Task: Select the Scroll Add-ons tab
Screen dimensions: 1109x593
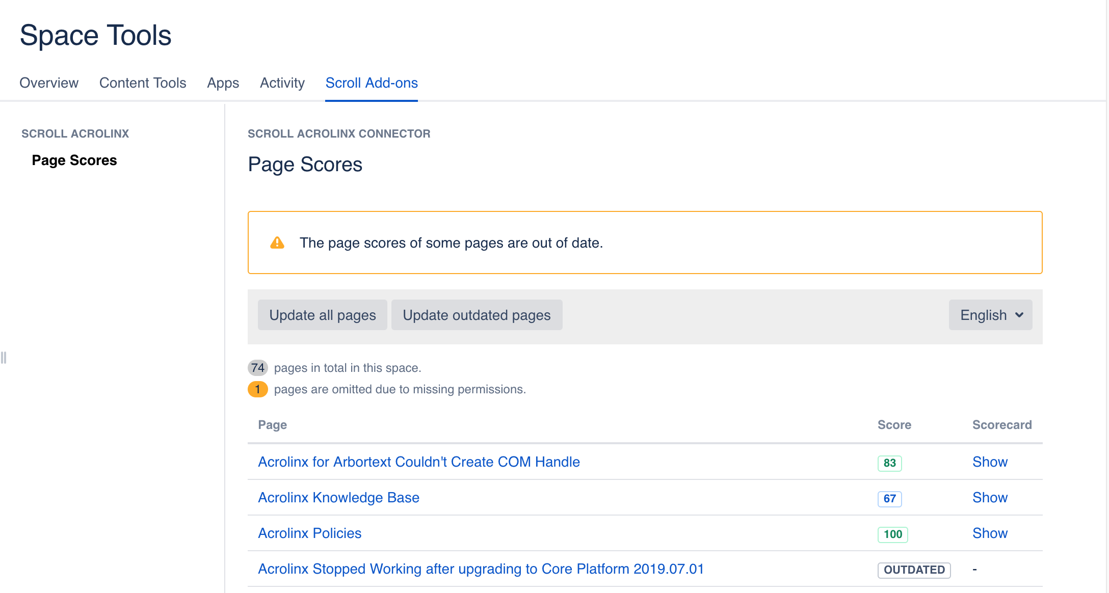Action: tap(372, 83)
